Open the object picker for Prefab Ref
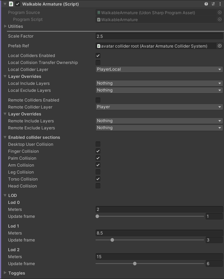Image resolution: width=224 pixels, height=279 pixels. pos(219,46)
